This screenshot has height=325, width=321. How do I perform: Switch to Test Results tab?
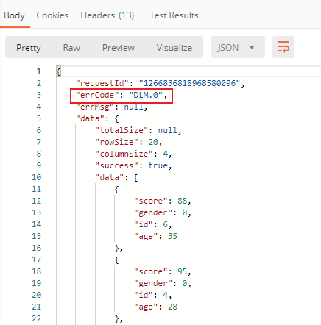[174, 15]
